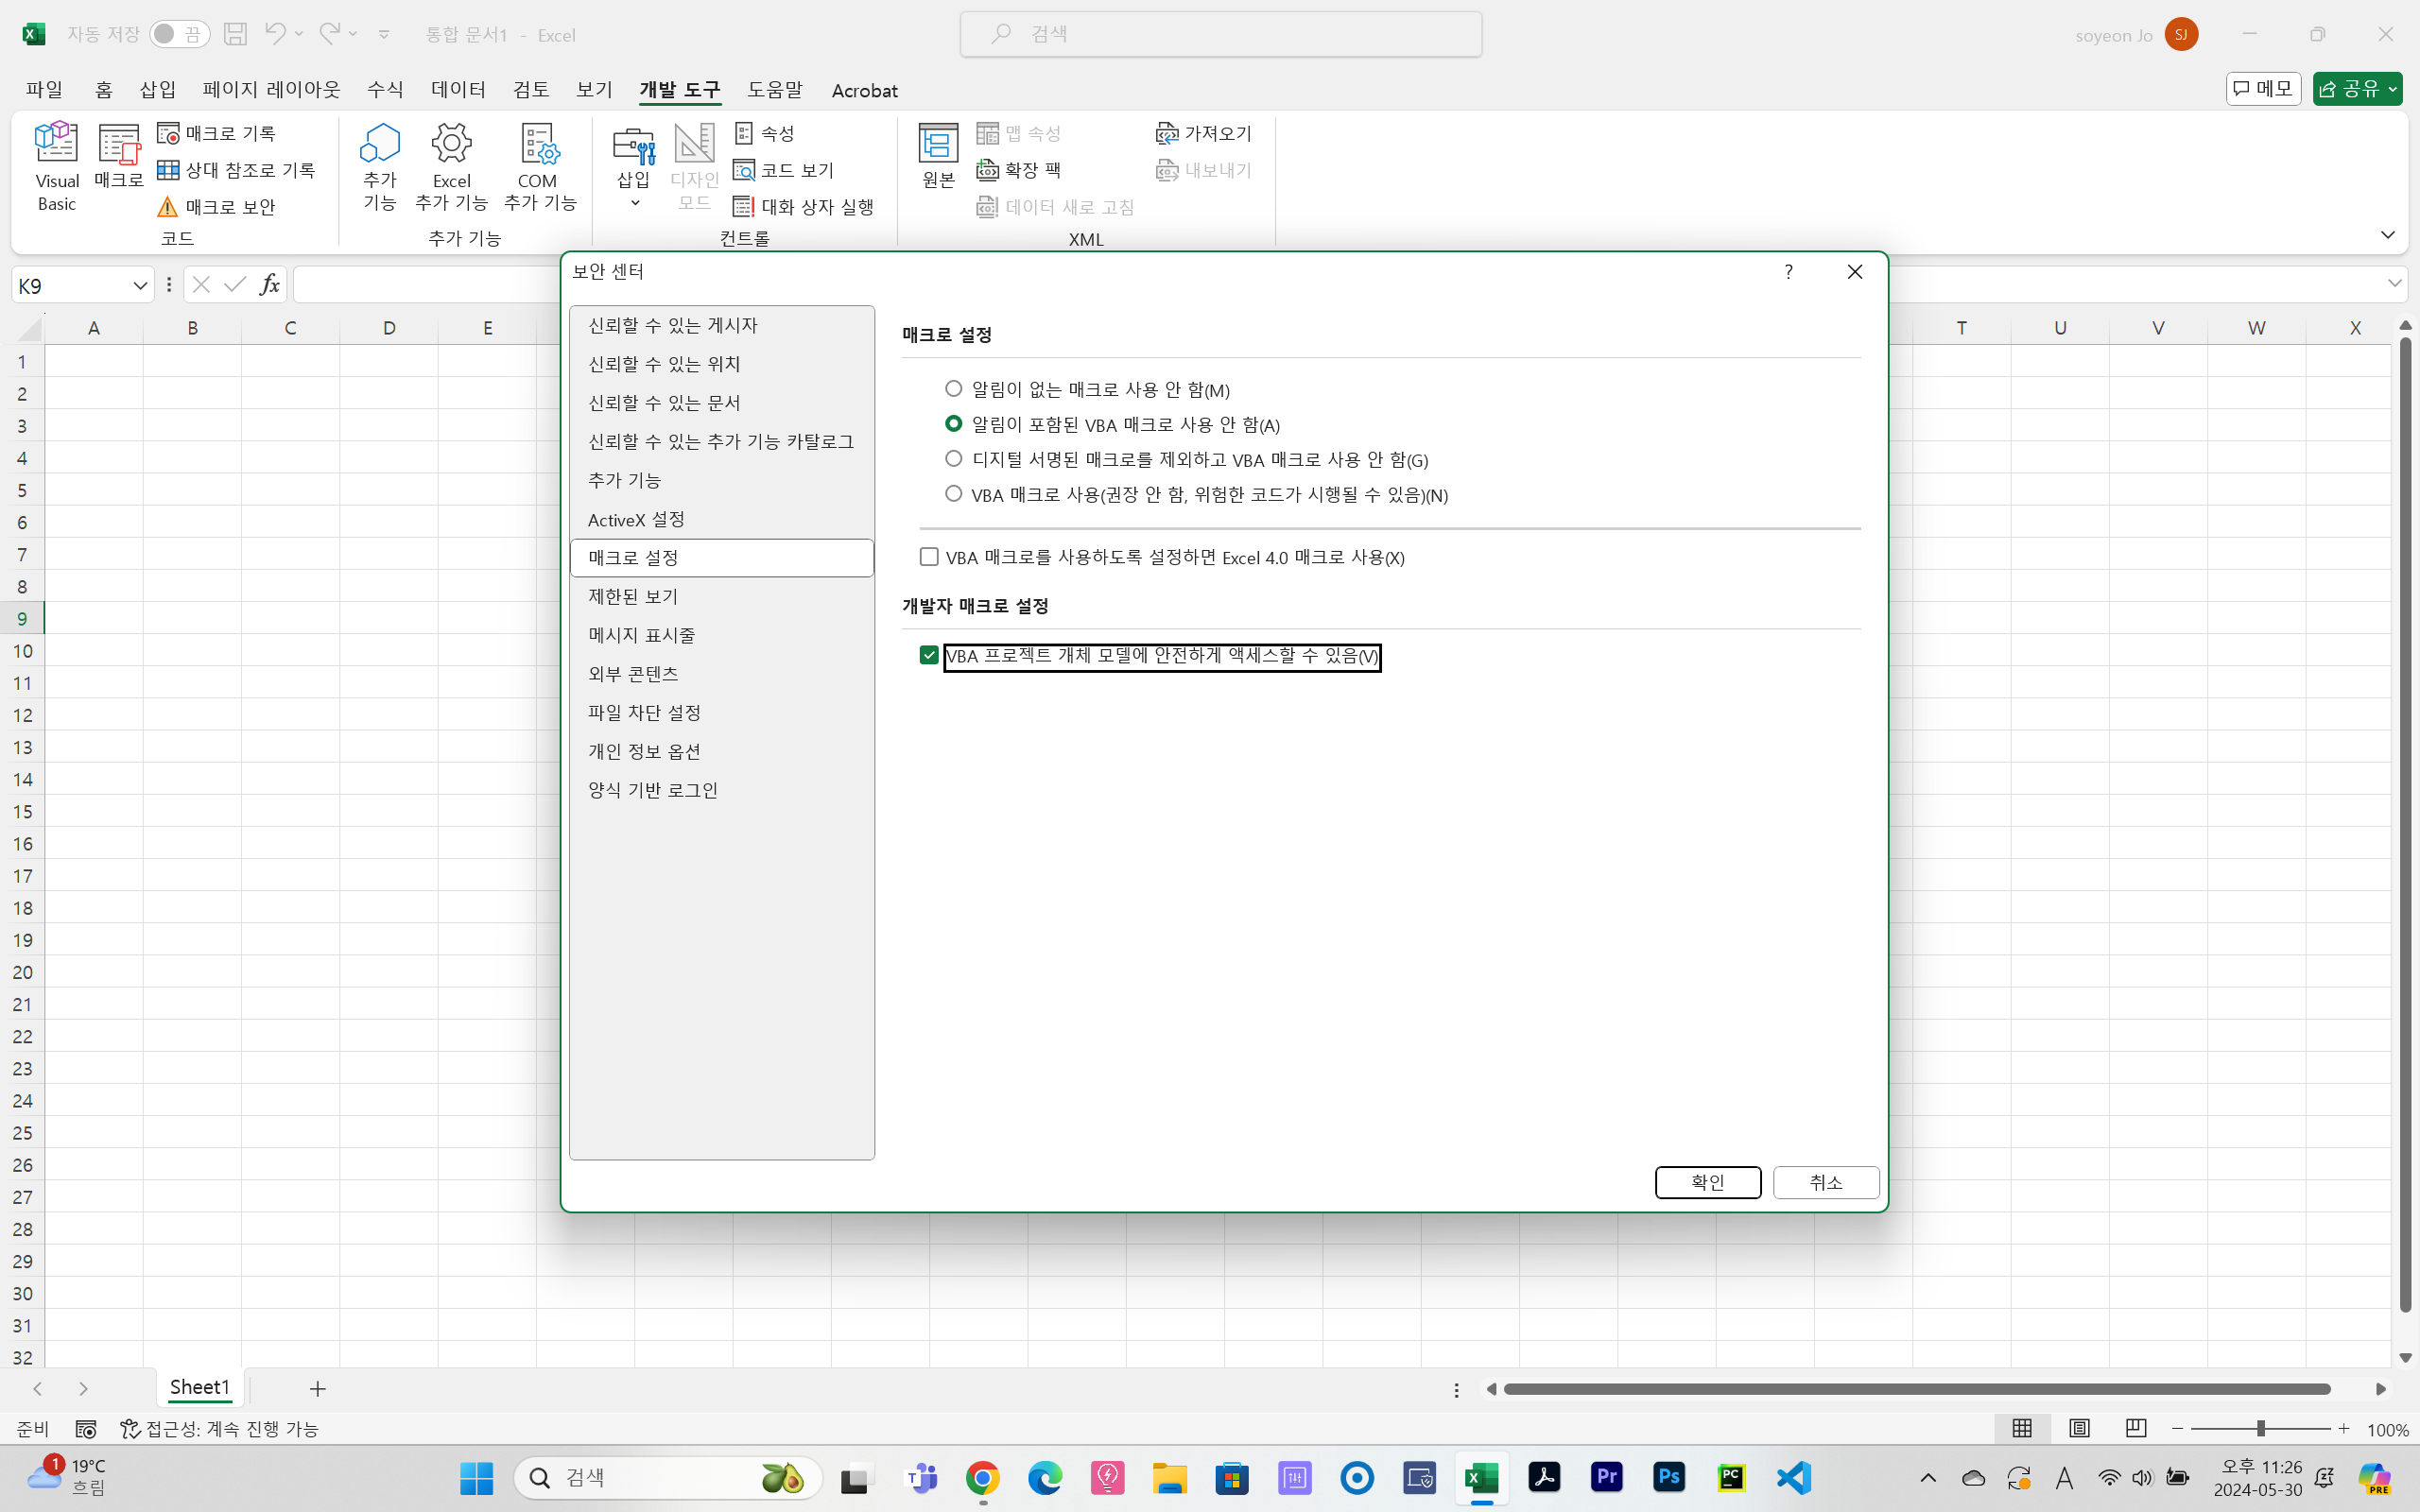
Task: Open the 매크로 (Macros) list button
Action: click(119, 157)
